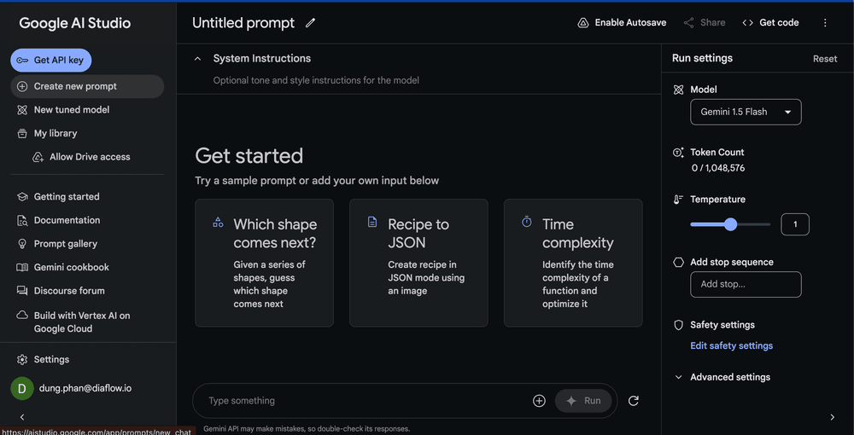The width and height of the screenshot is (854, 435).
Task: Click the Type something prompt field
Action: [x=363, y=401]
